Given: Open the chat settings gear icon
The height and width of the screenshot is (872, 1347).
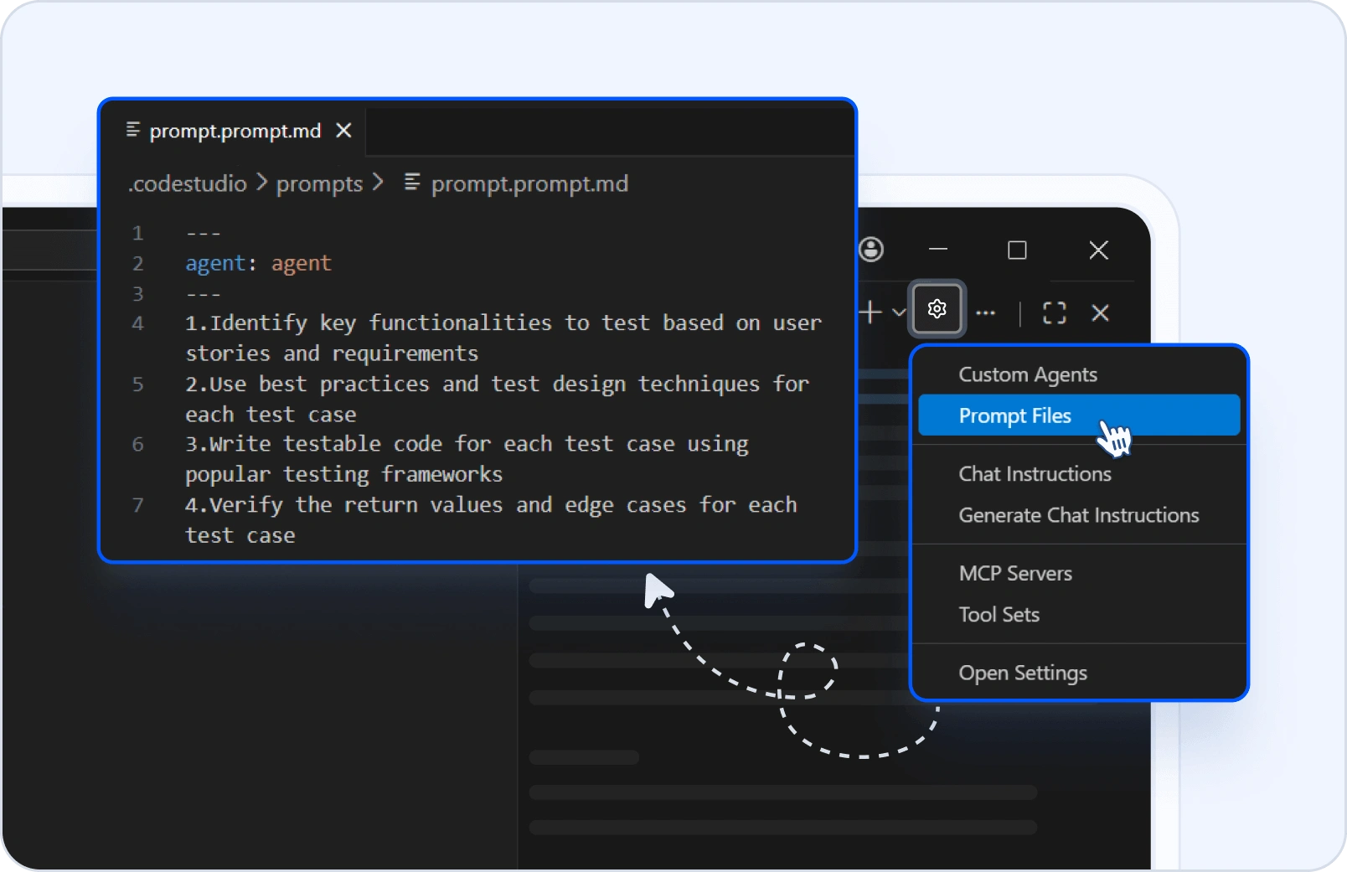Looking at the screenshot, I should [x=937, y=309].
